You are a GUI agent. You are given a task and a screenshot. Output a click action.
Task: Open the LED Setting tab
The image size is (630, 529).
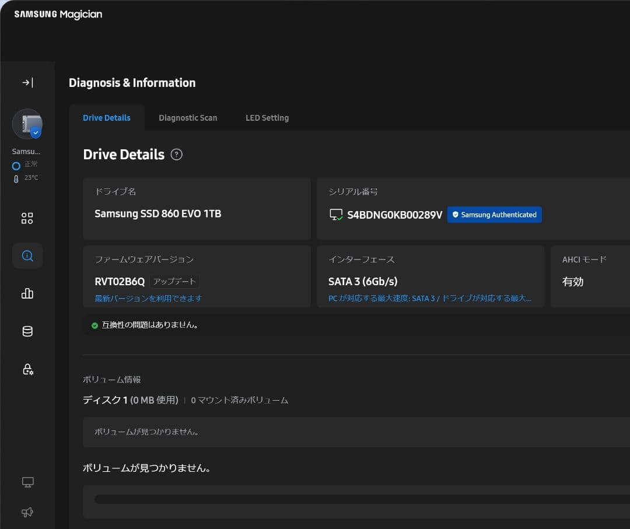click(267, 118)
